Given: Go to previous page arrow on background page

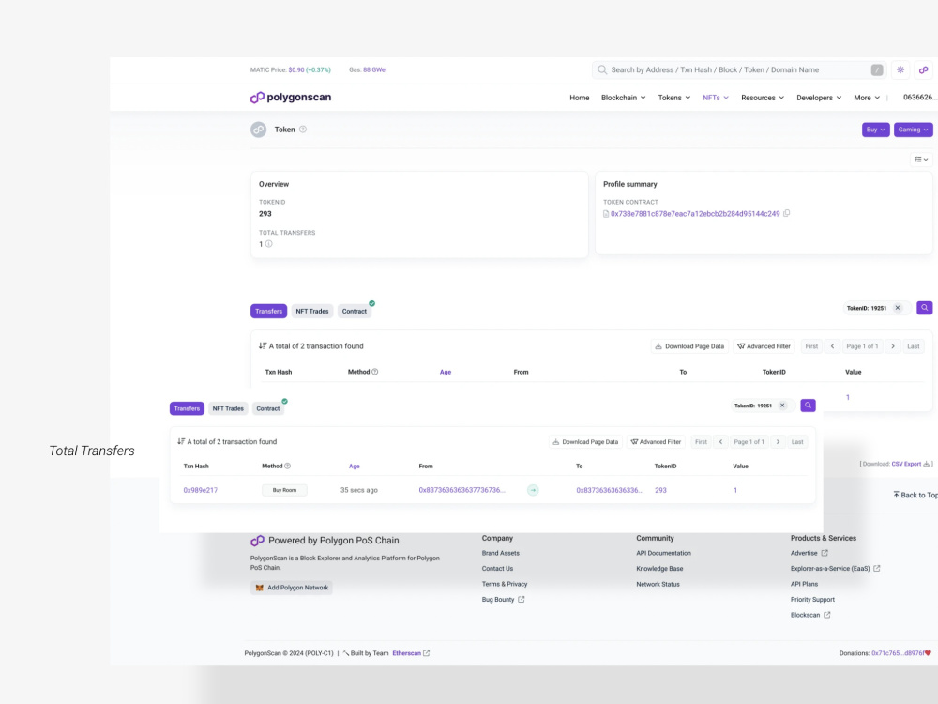Looking at the screenshot, I should (832, 346).
